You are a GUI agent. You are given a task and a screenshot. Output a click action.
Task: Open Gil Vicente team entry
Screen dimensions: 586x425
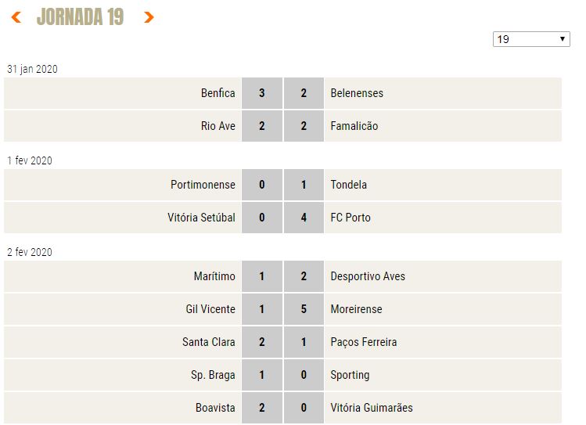pos(210,309)
